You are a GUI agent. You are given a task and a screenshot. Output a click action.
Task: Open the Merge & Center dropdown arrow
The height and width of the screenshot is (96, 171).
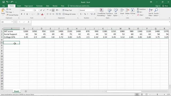point(77,14)
